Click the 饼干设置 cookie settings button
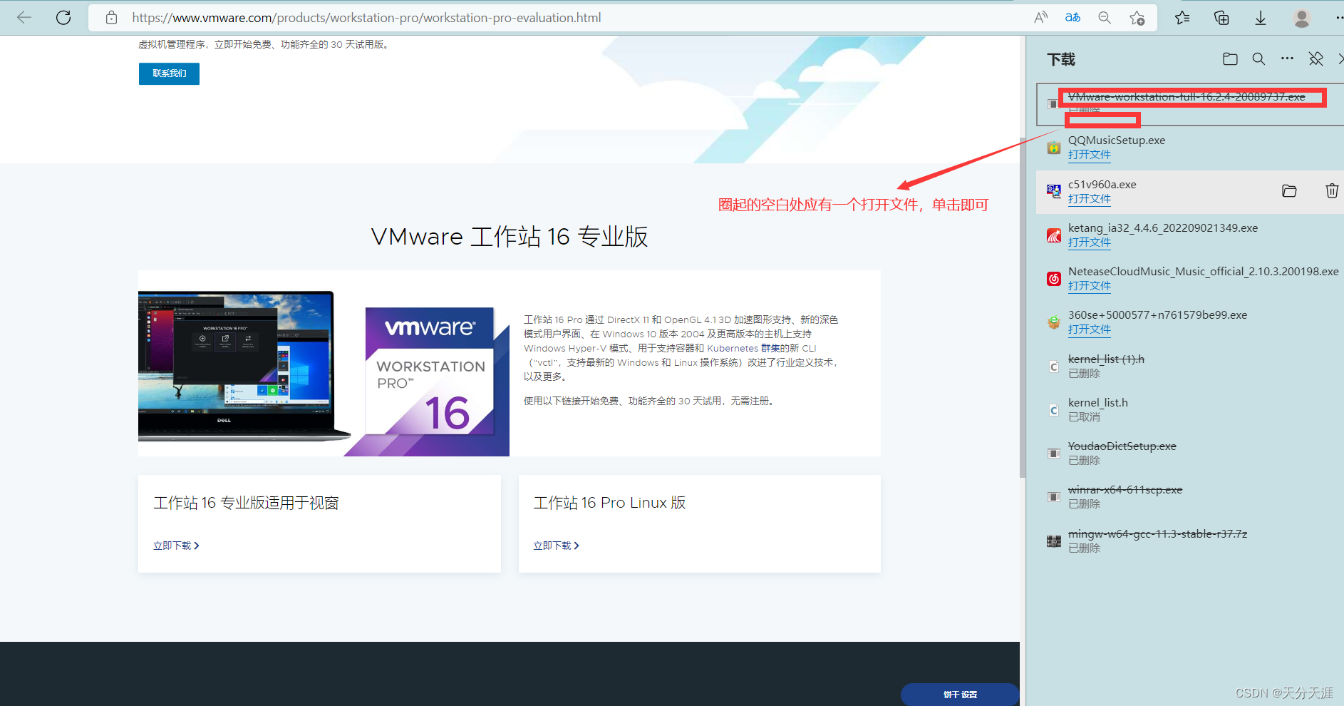The height and width of the screenshot is (706, 1344). pyautogui.click(x=960, y=694)
